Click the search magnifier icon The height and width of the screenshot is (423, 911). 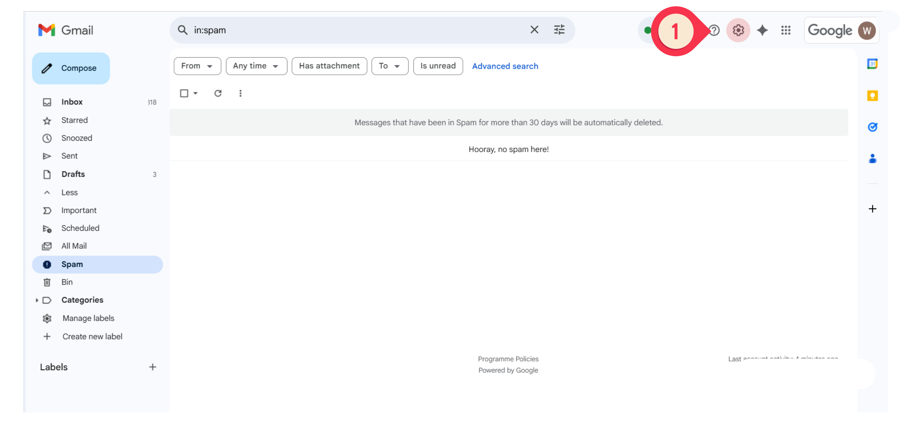[x=183, y=30]
